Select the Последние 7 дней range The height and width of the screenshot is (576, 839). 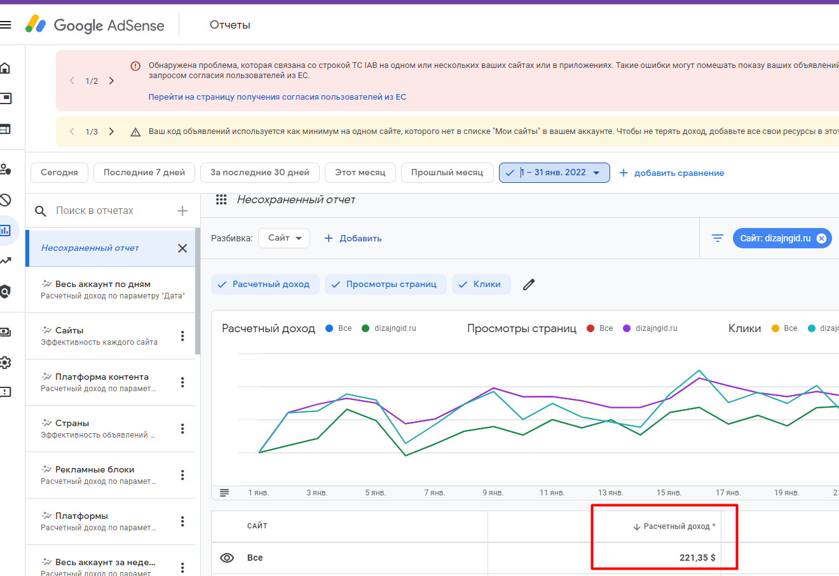144,173
